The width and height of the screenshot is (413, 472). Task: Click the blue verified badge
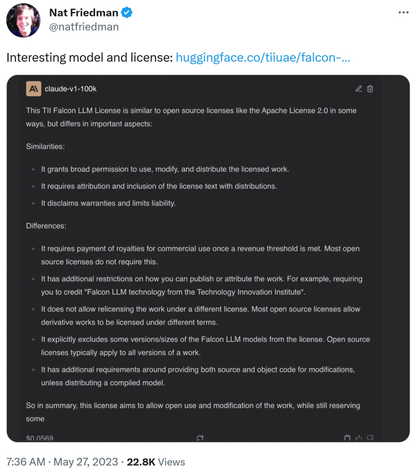127,13
